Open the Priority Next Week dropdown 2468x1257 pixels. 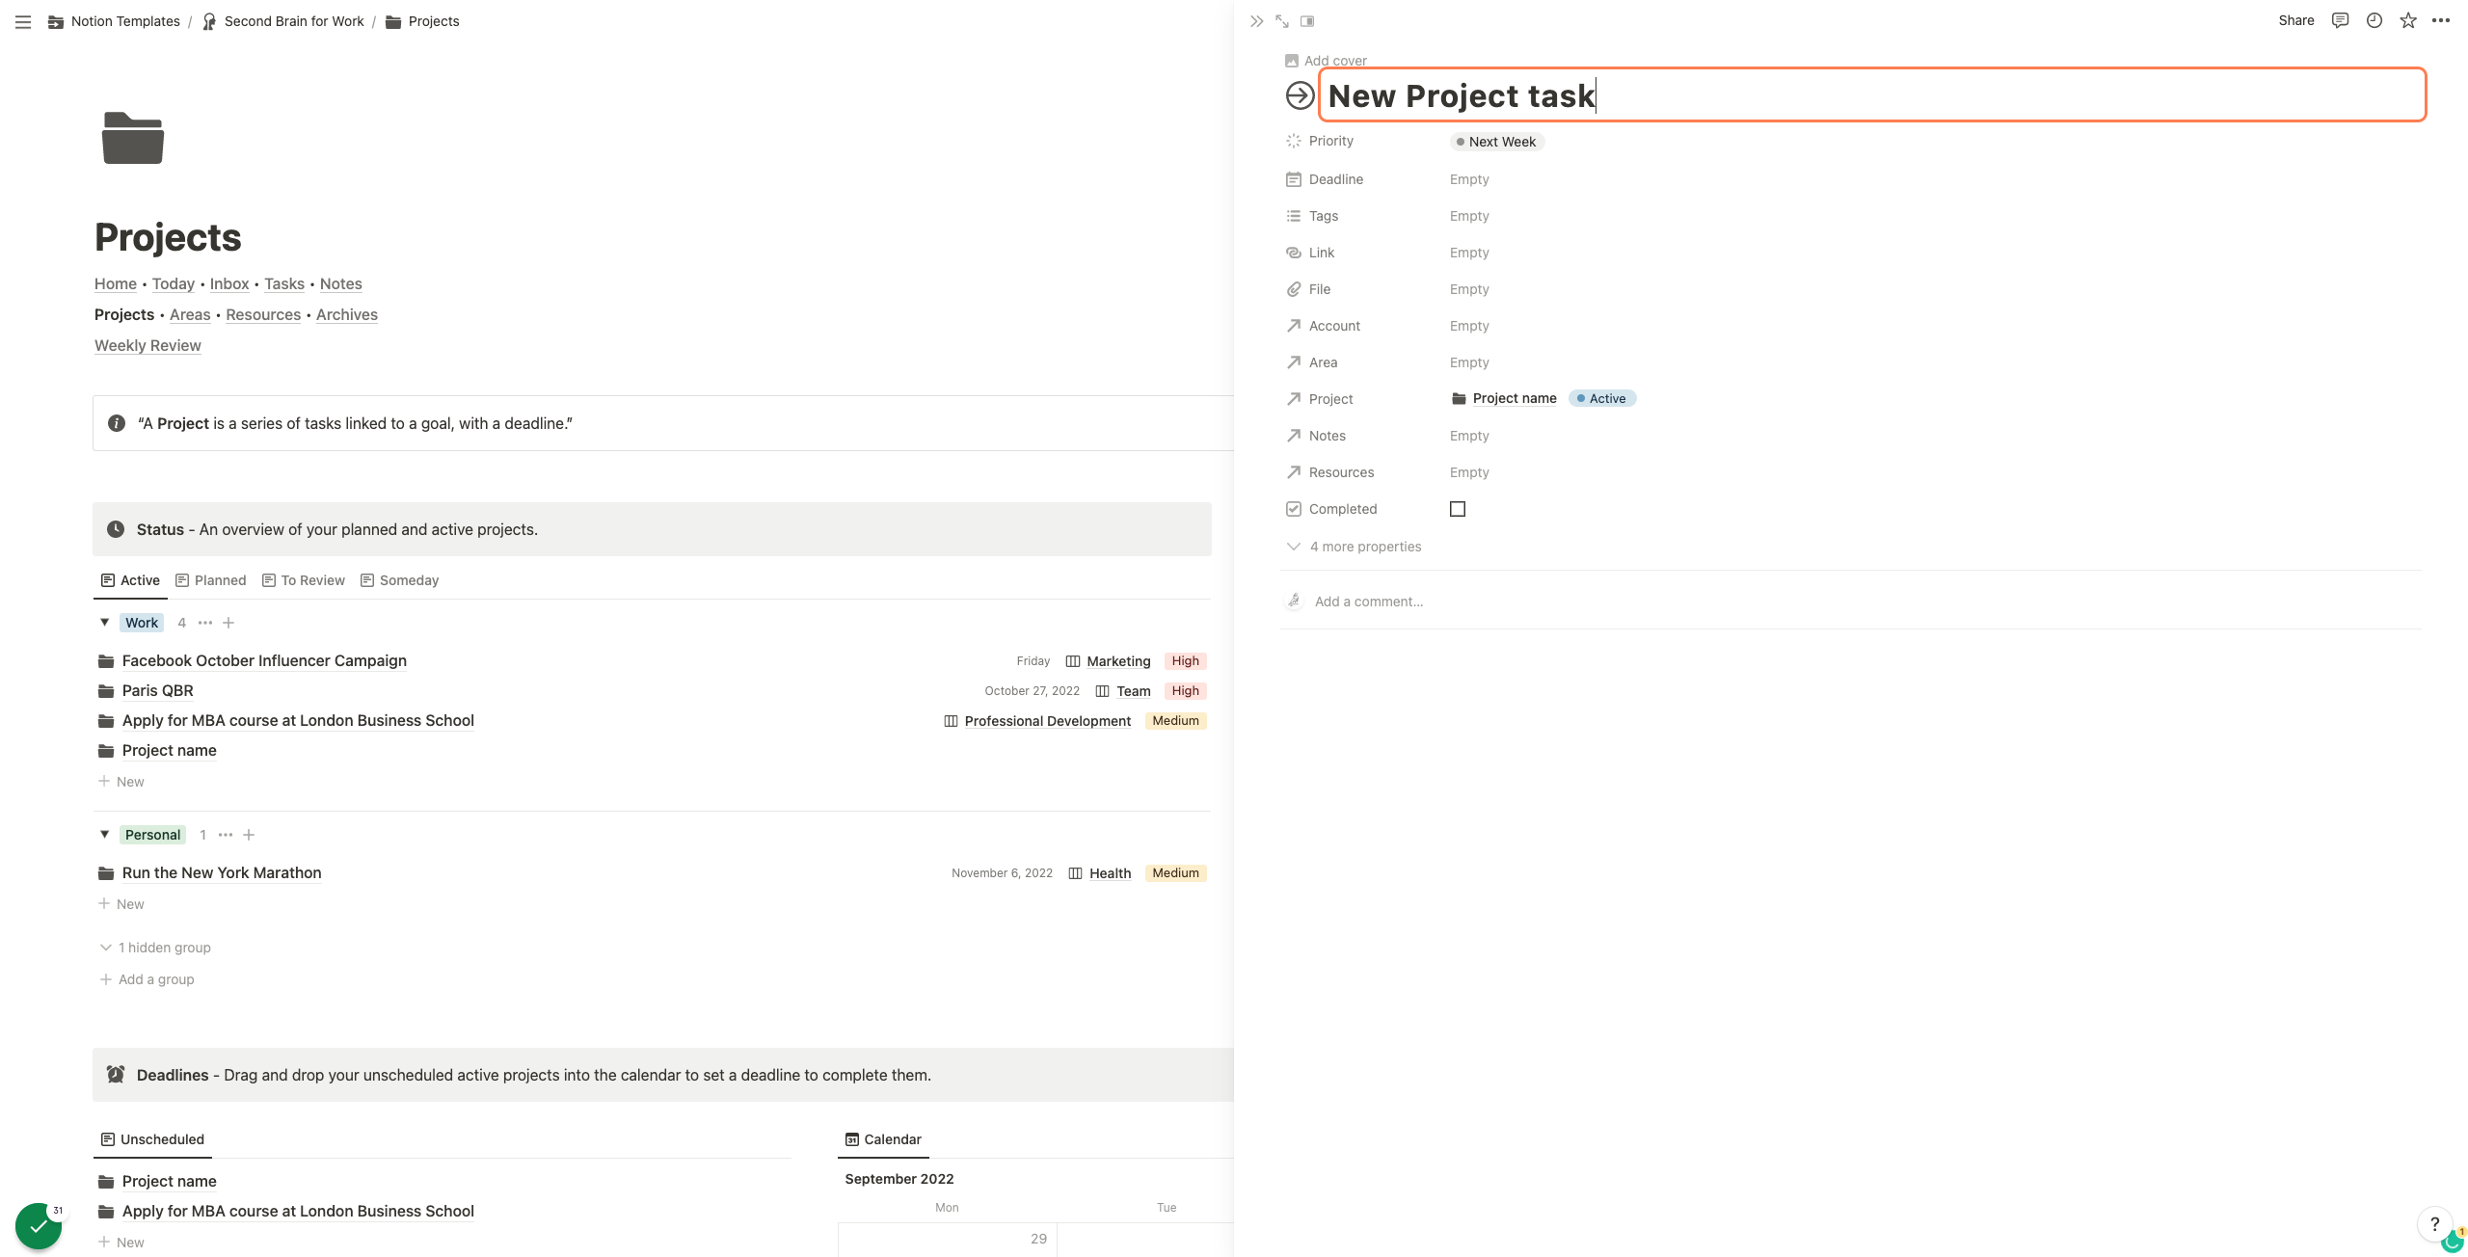[1497, 142]
